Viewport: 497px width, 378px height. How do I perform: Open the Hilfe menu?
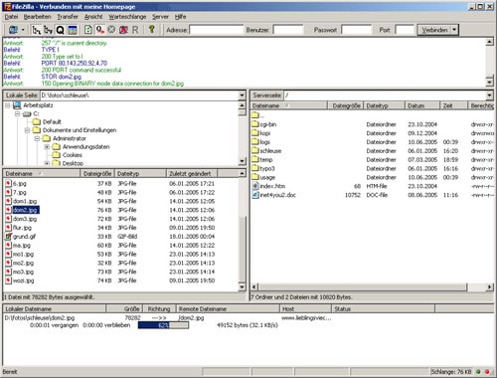pos(180,17)
